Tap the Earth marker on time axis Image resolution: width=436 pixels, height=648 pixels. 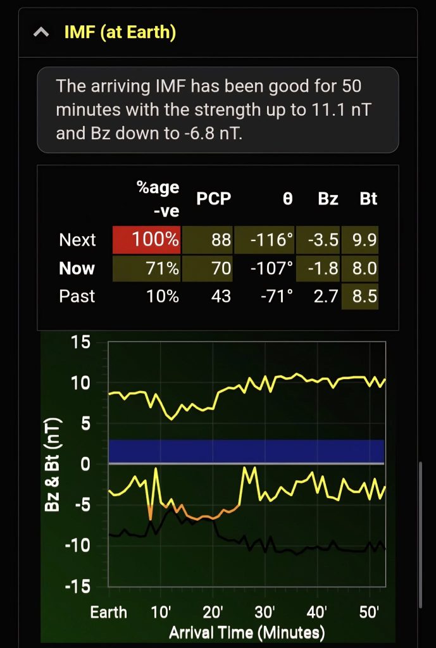(x=109, y=613)
